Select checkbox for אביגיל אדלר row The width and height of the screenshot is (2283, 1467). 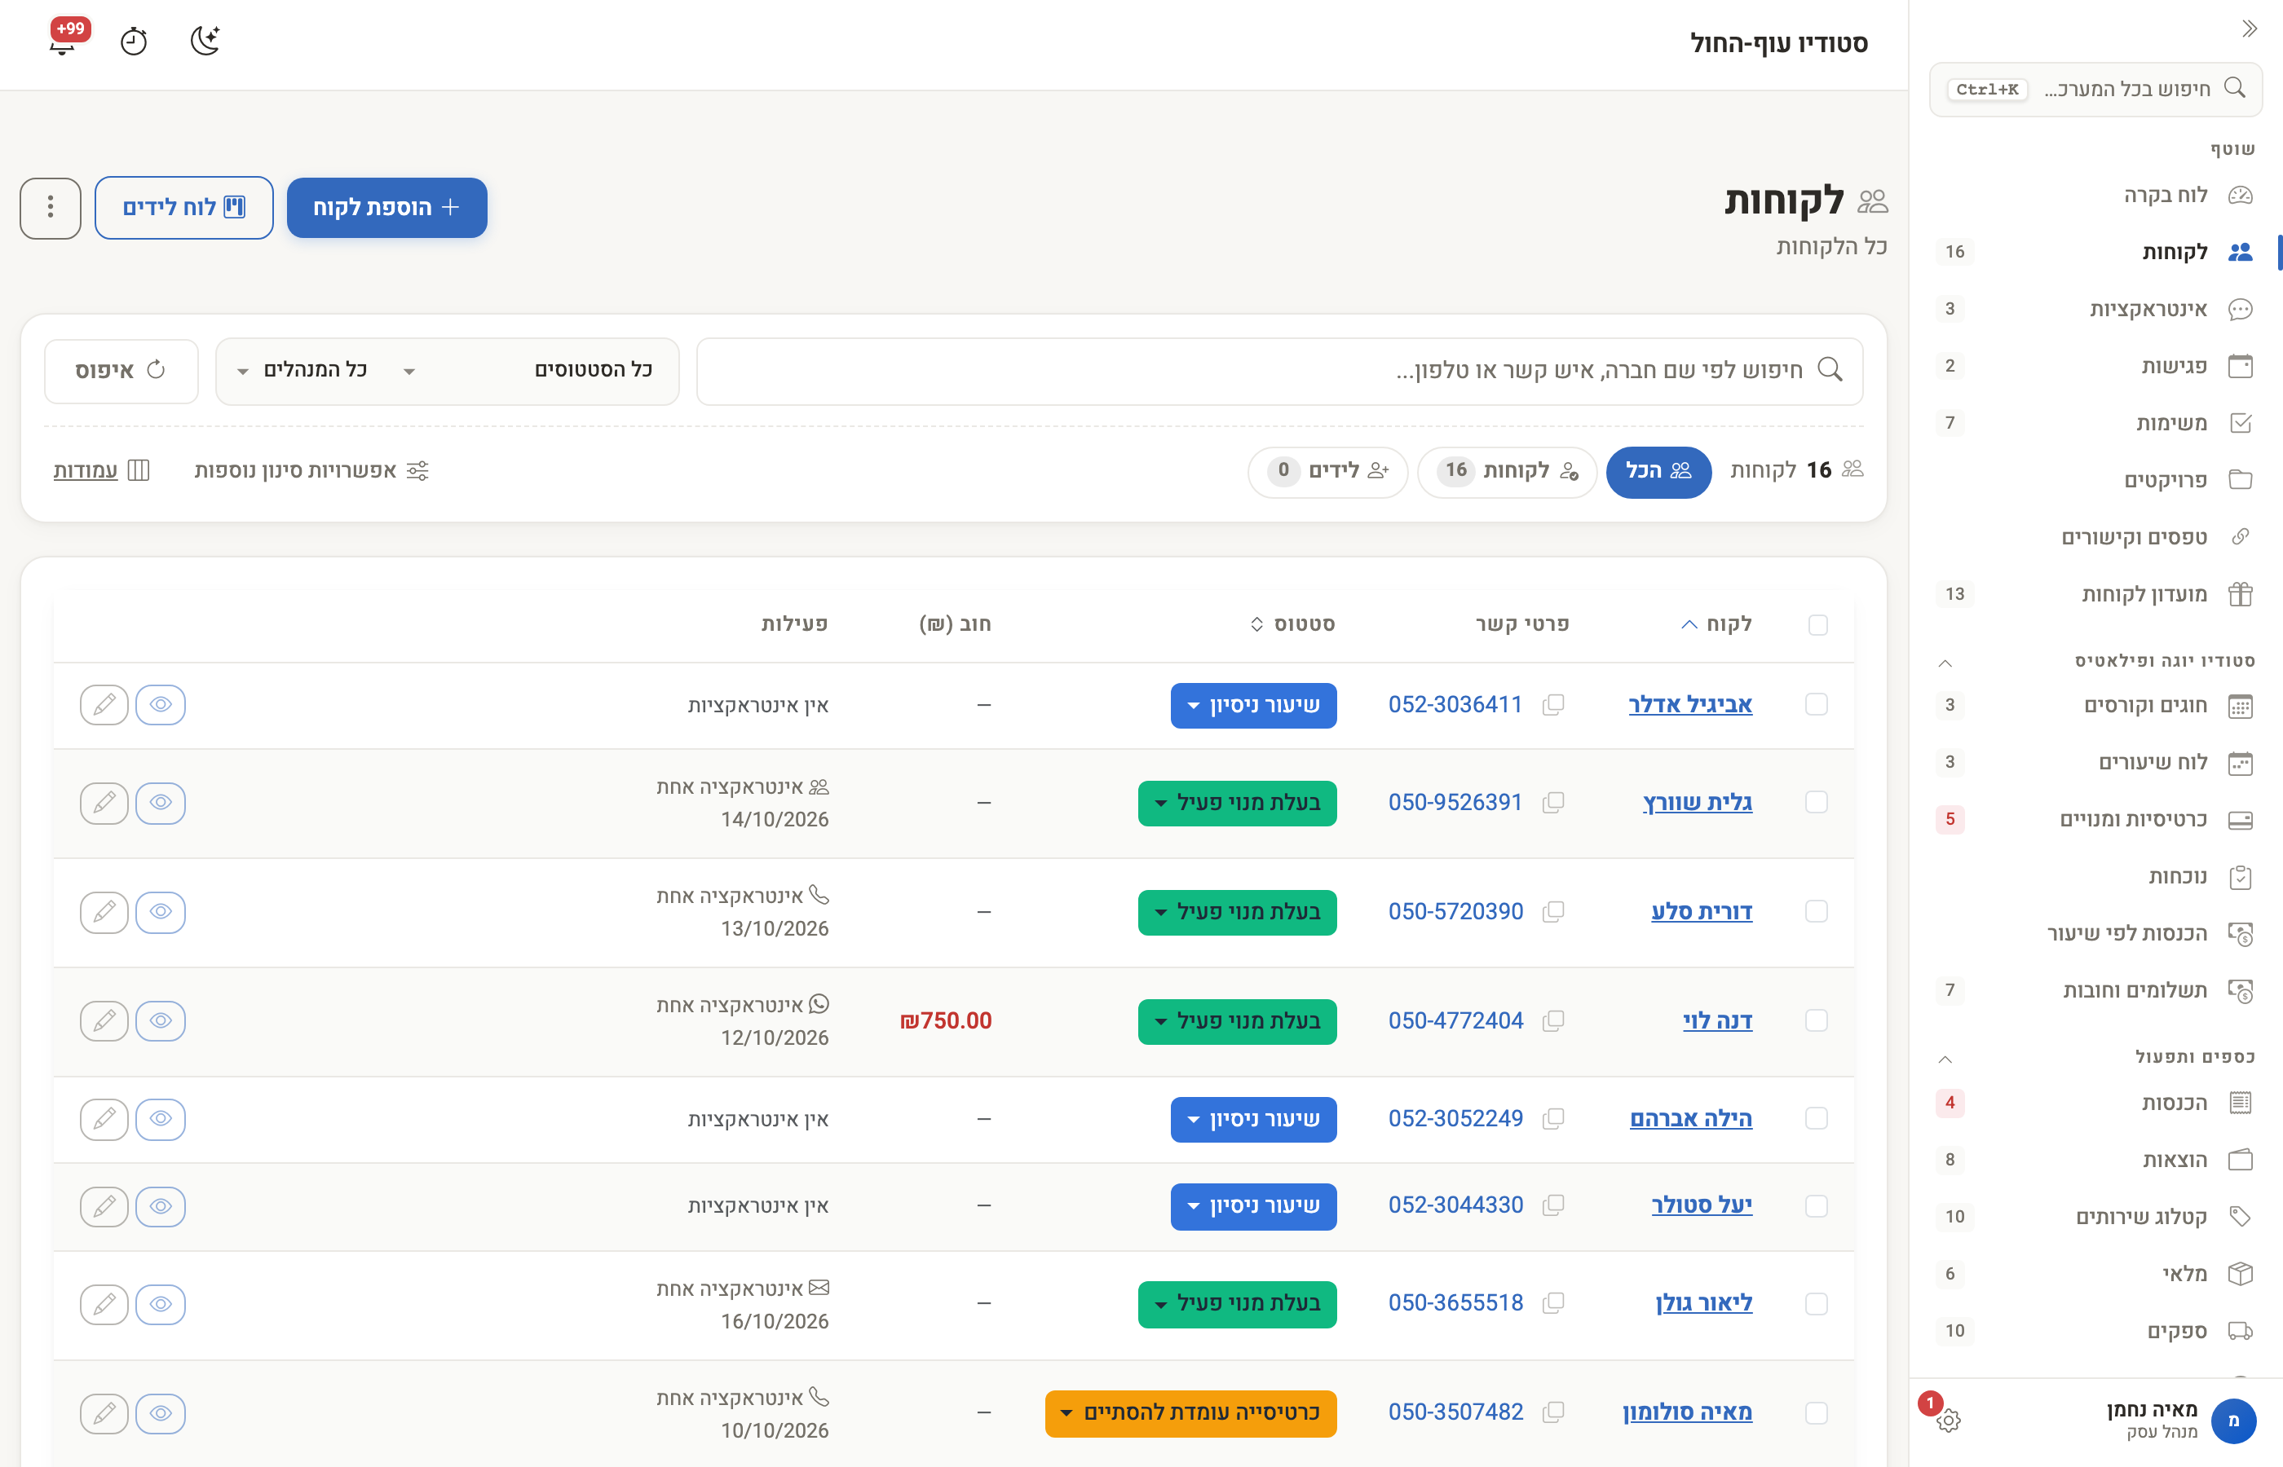tap(1816, 705)
